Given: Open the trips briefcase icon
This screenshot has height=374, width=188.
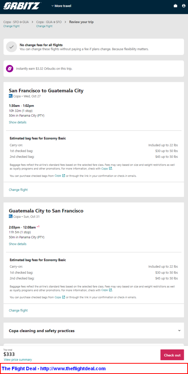Looking at the screenshot, I should coord(175,6).
